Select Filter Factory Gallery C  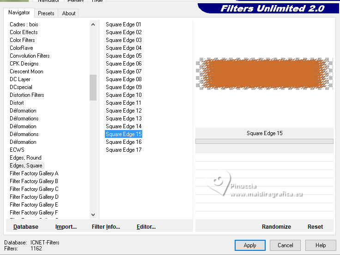coord(34,189)
